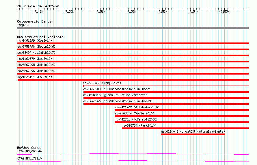Click the nsv1160679 (Lou2015) variant label
Screen dimensions: 257x165
pos(35,59)
